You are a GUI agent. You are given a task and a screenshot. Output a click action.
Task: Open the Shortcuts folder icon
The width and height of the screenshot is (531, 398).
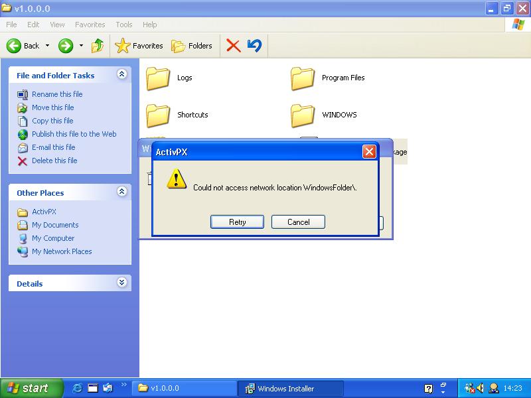coord(159,115)
